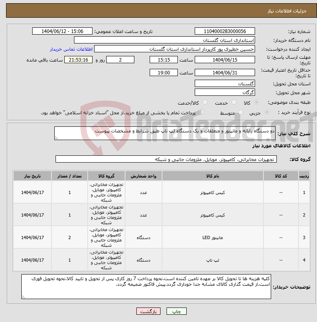Click کیس کامپیوتر in row 2
The width and height of the screenshot is (317, 322).
212,215
